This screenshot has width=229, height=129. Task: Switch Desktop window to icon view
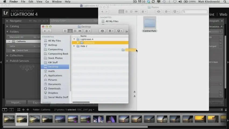(65, 31)
